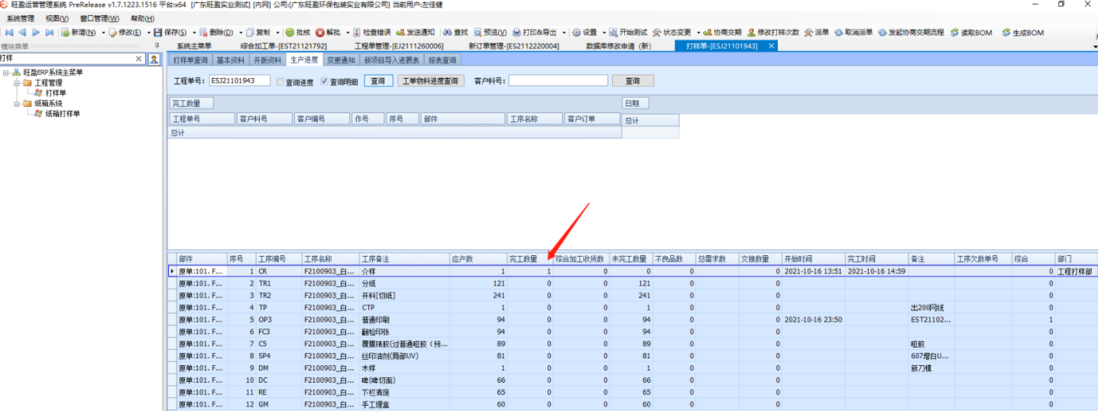This screenshot has height=411, width=1098.
Task: Select the 啤(裱切面) process row
Action: (x=633, y=380)
